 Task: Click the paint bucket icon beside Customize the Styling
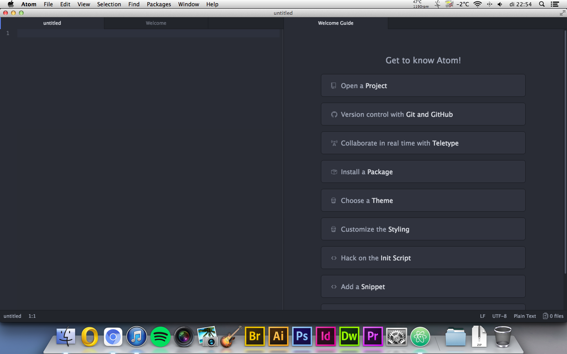click(x=334, y=229)
